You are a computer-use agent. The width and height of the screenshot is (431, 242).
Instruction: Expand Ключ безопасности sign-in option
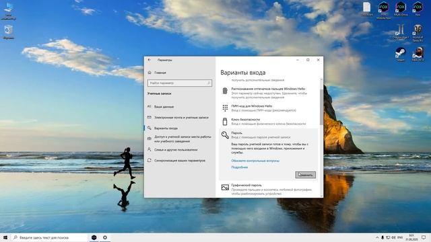point(269,122)
